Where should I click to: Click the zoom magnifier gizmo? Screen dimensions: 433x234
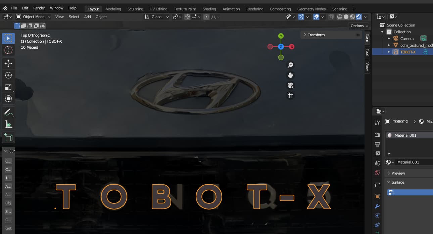[290, 65]
